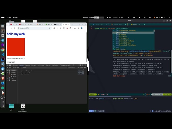The image size is (172, 129).
Task: Open Performance tab in DevTools
Action: coord(41,65)
